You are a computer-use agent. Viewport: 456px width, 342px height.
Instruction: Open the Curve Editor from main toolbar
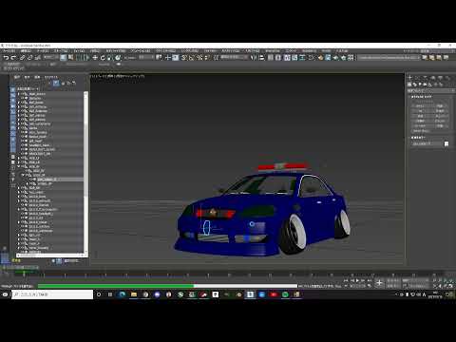(294, 58)
